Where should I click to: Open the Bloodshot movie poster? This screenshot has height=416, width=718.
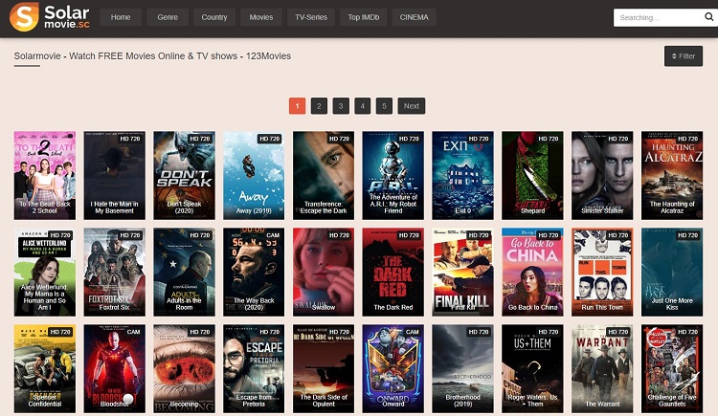[115, 368]
